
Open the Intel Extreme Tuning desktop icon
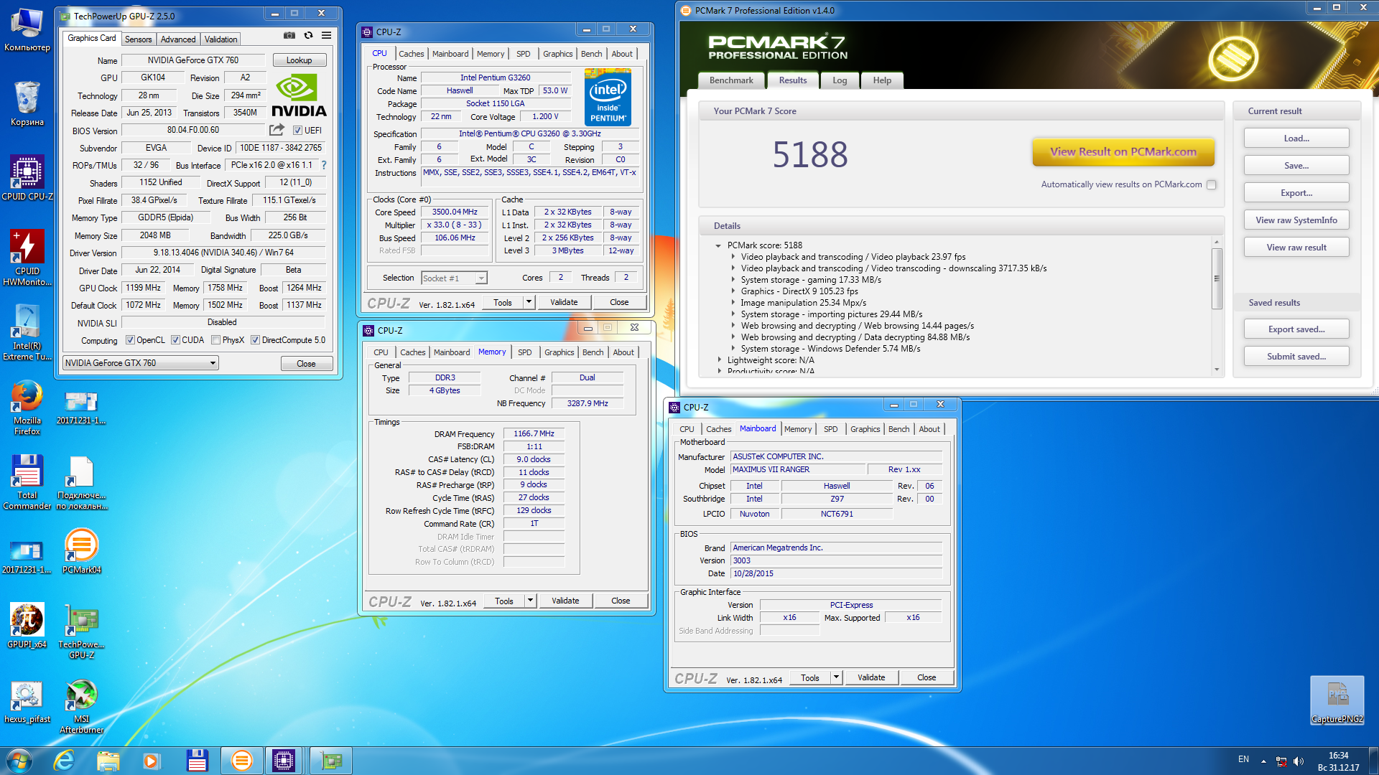[27, 332]
